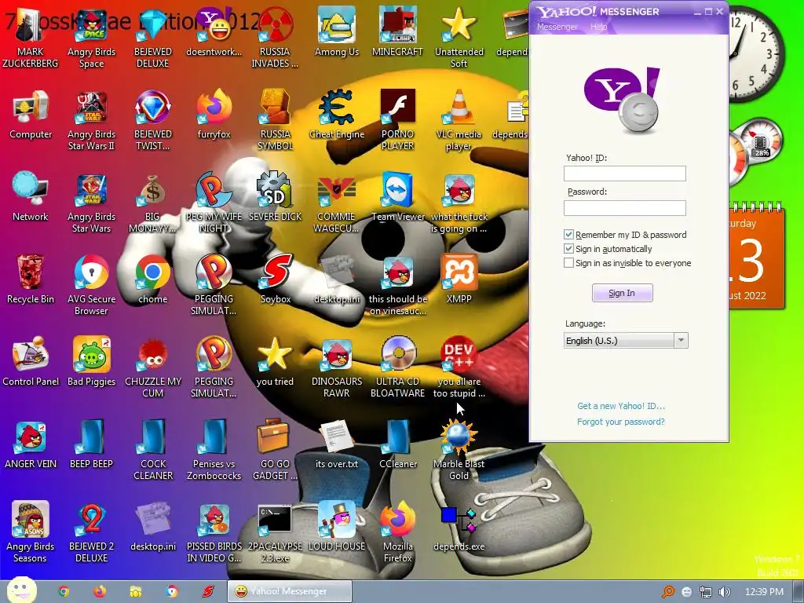Run 2PACALYPSE 2.3.exe console icon
804x603 pixels.
click(276, 532)
